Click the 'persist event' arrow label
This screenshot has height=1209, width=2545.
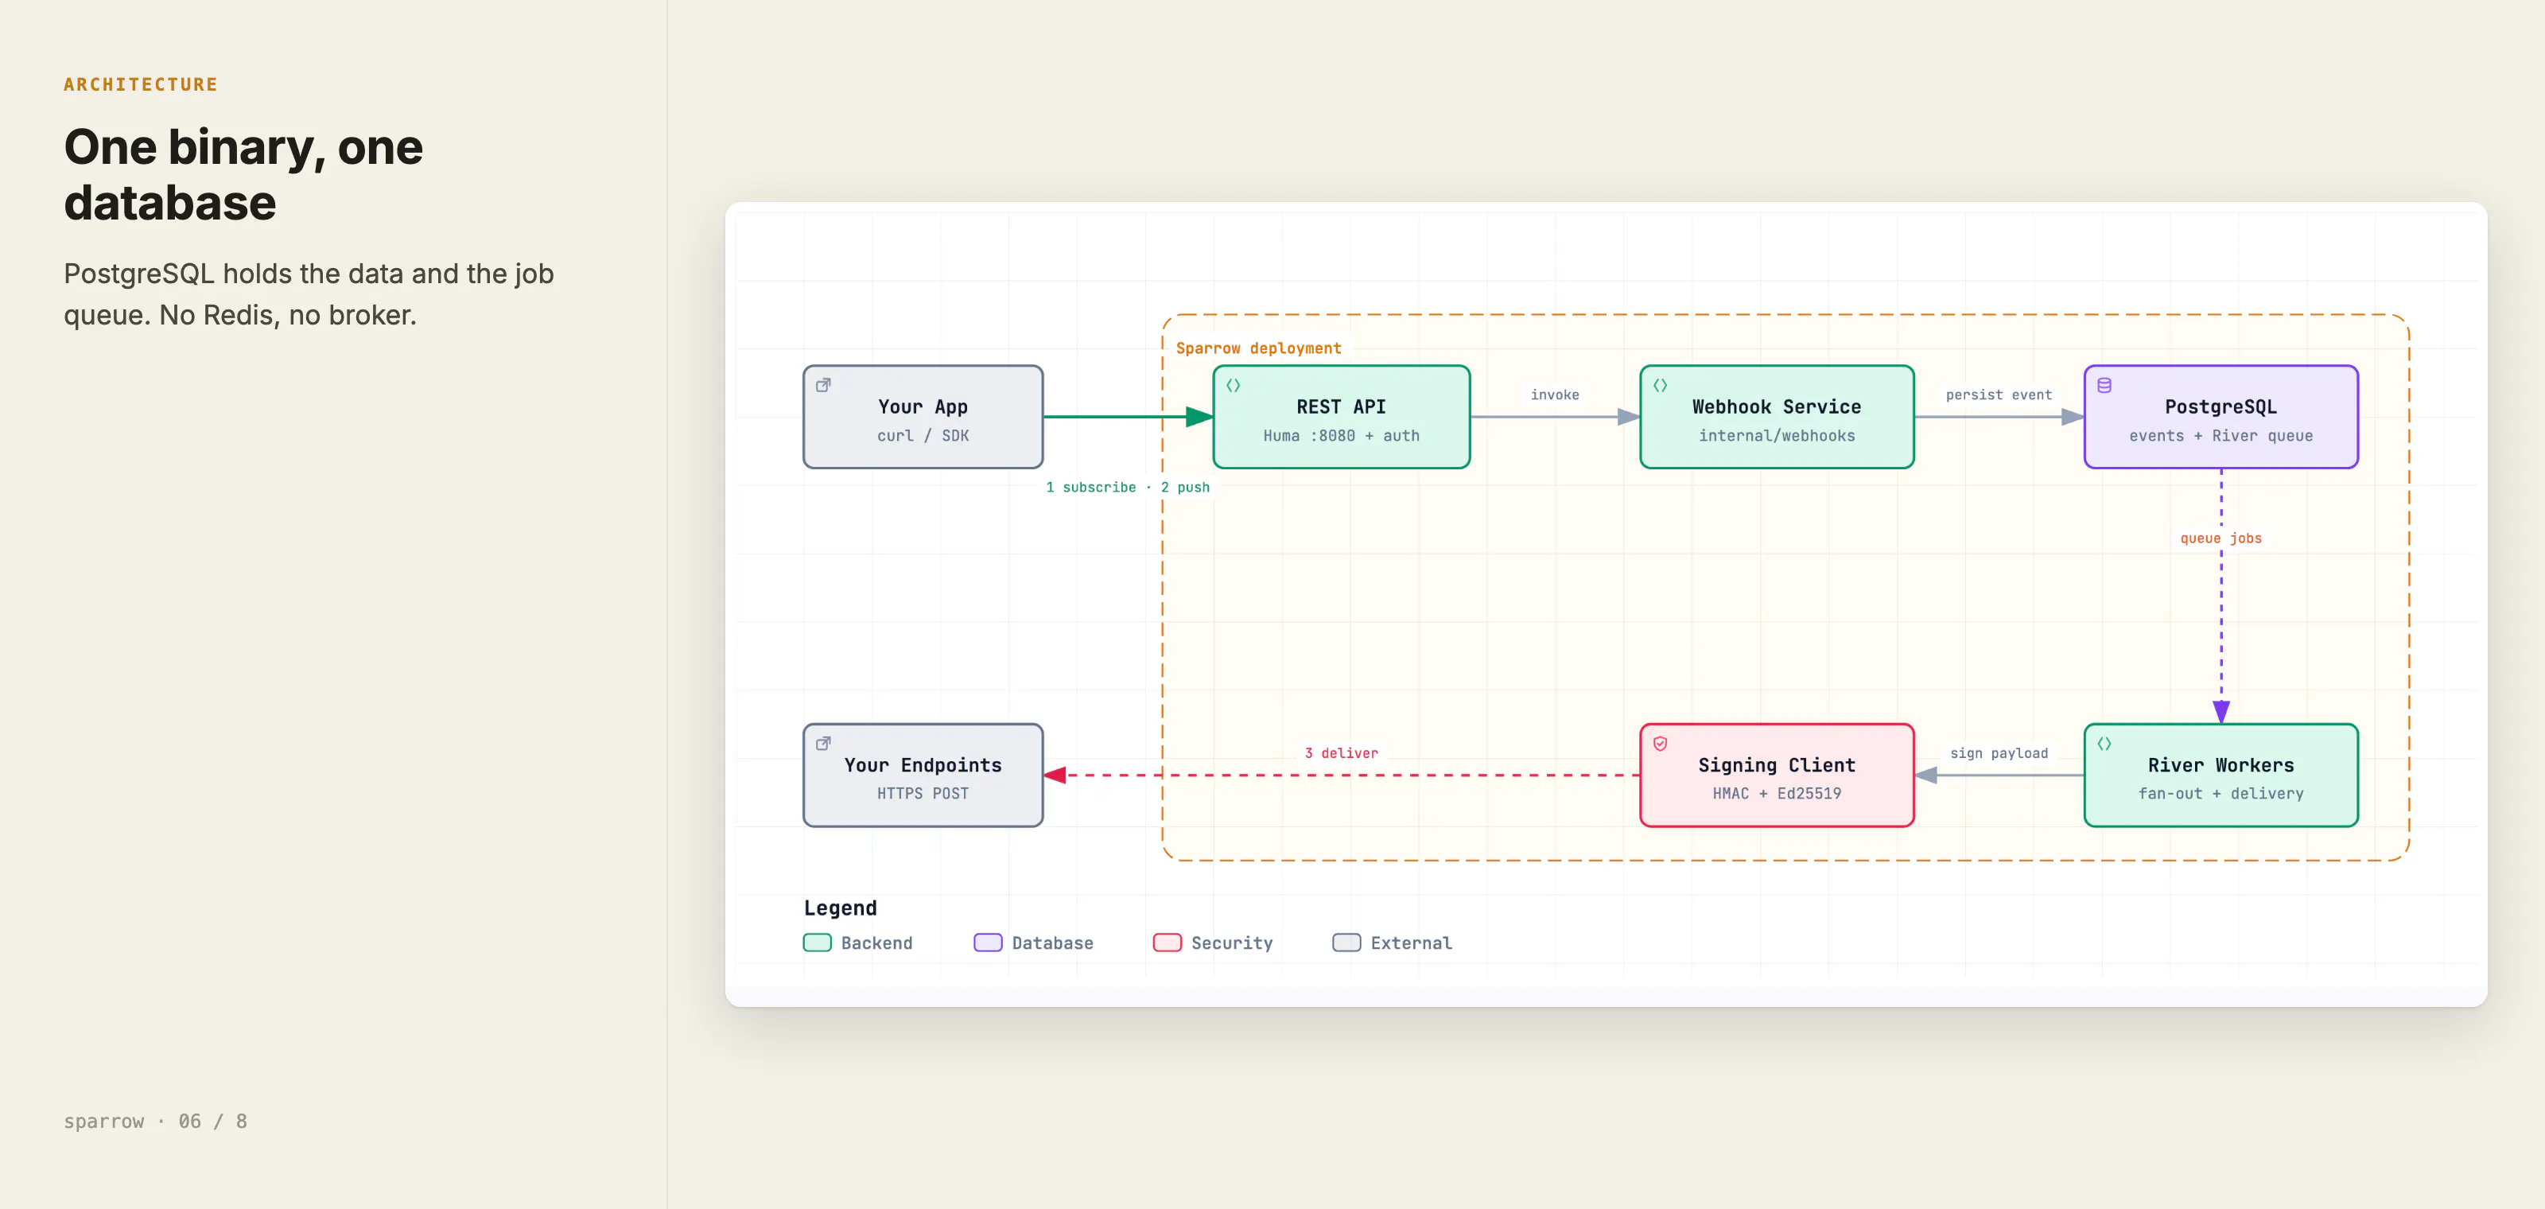click(x=1999, y=395)
